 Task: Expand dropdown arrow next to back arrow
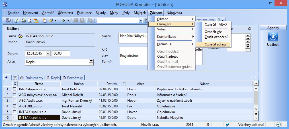[x=68, y=21]
